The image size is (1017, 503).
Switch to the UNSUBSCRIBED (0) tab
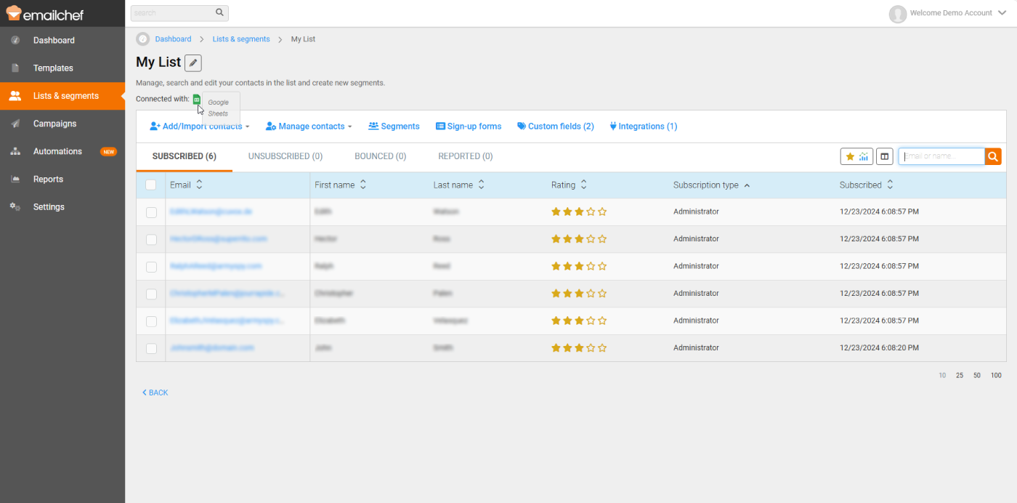click(x=285, y=156)
